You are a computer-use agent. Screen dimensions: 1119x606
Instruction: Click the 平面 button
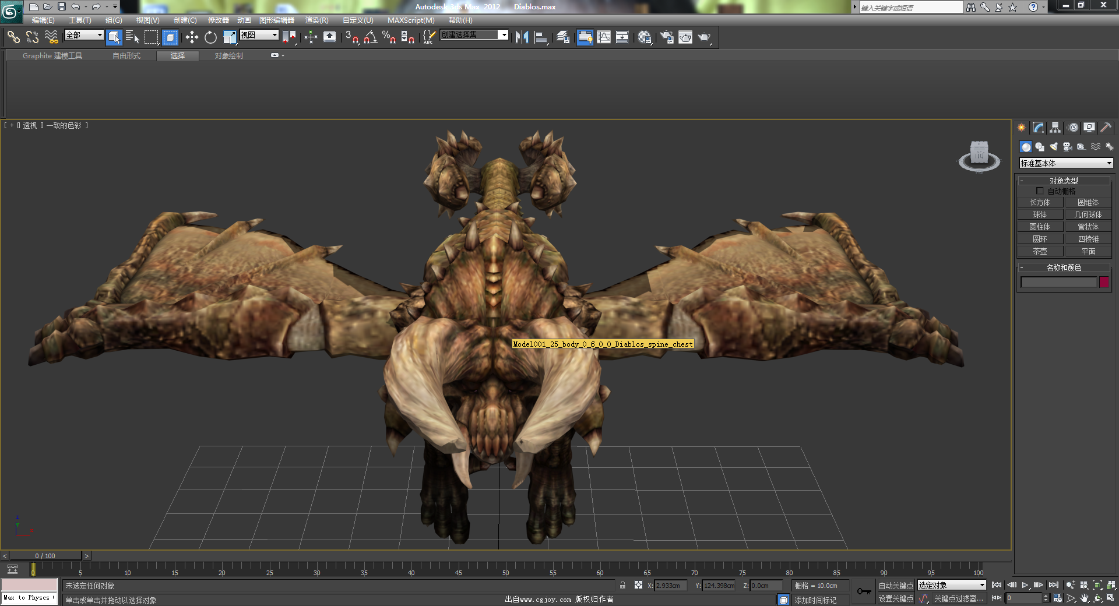(x=1088, y=252)
